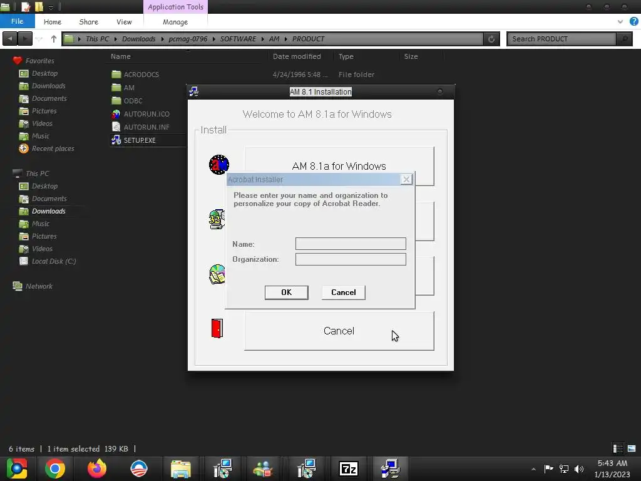Click the AM logo install icon
Image resolution: width=641 pixels, height=481 pixels.
218,165
